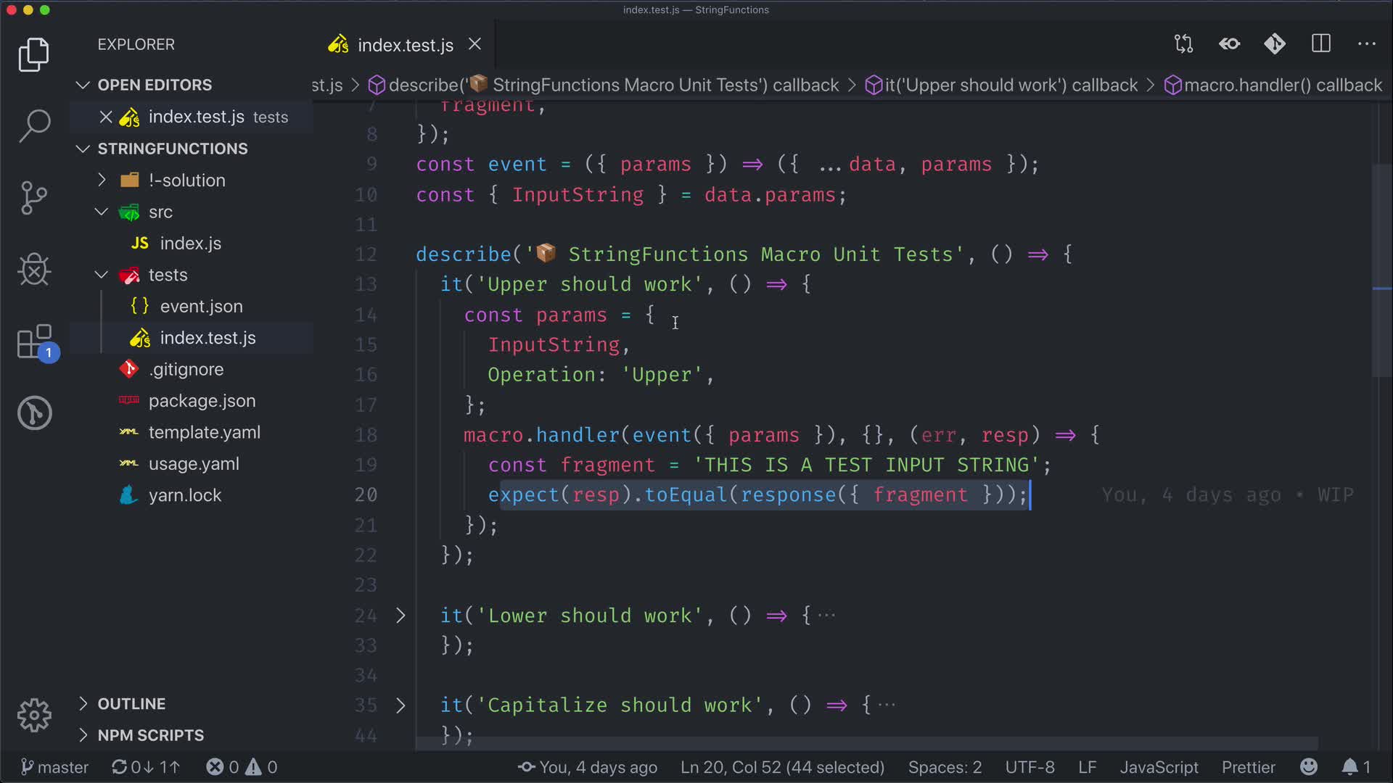Open the Source Control view
Screen dimensions: 1393x783
coord(34,198)
